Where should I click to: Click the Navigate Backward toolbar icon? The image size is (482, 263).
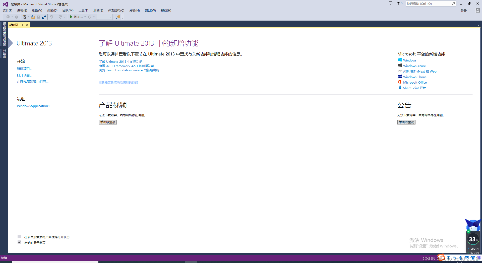point(8,17)
